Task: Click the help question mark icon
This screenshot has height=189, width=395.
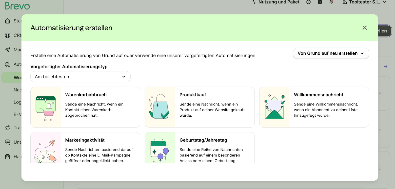Action: pyautogui.click(x=308, y=2)
